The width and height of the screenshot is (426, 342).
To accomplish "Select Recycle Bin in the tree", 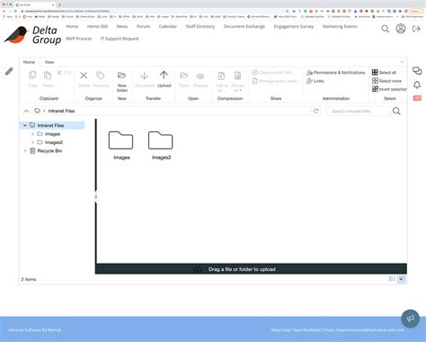I will 49,150.
